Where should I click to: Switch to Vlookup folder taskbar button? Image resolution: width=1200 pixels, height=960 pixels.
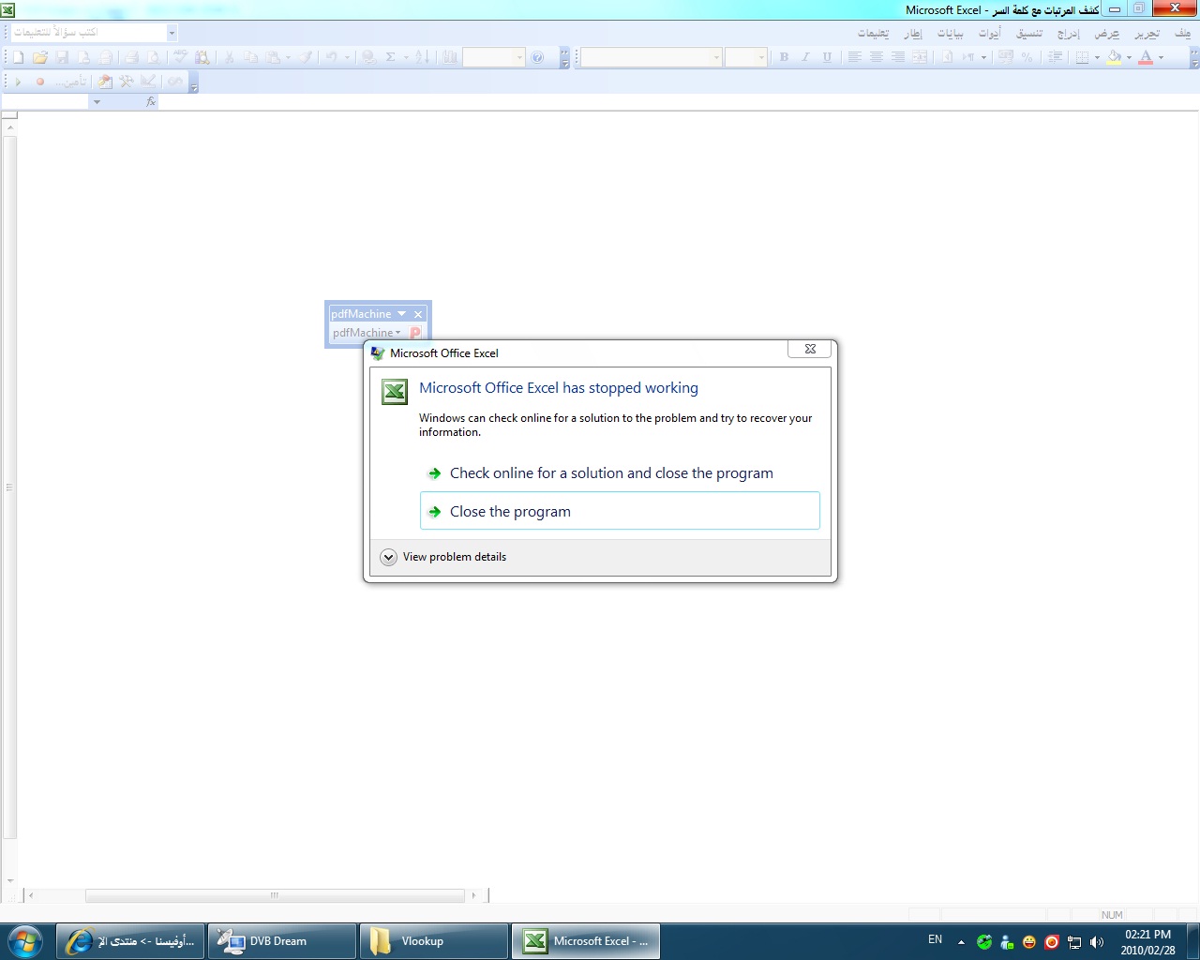click(434, 941)
